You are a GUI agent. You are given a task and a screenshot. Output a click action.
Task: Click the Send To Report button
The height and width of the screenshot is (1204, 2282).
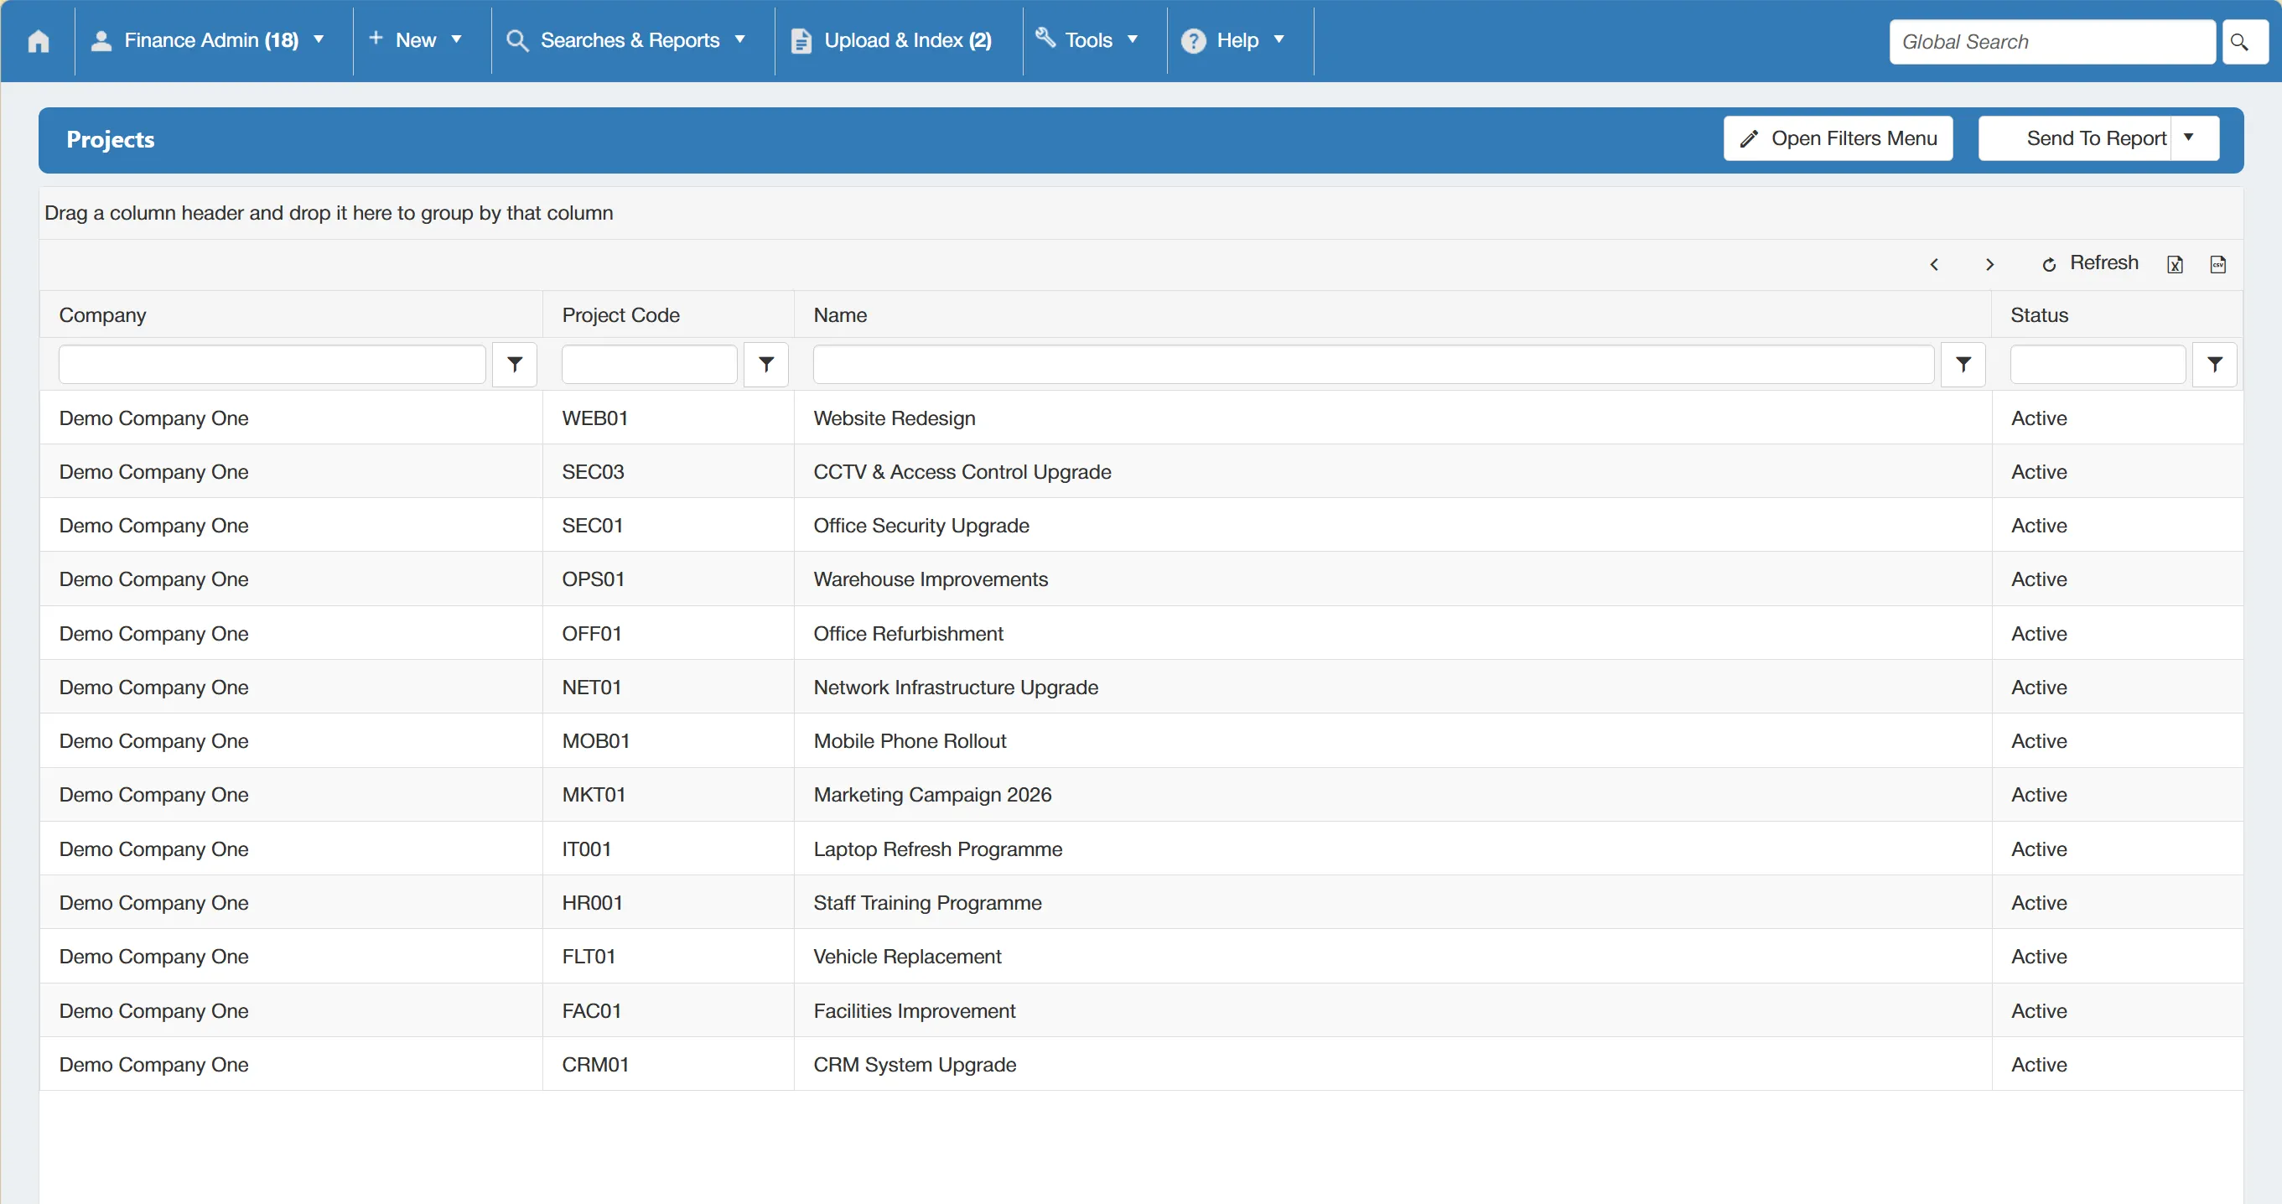click(x=2075, y=138)
